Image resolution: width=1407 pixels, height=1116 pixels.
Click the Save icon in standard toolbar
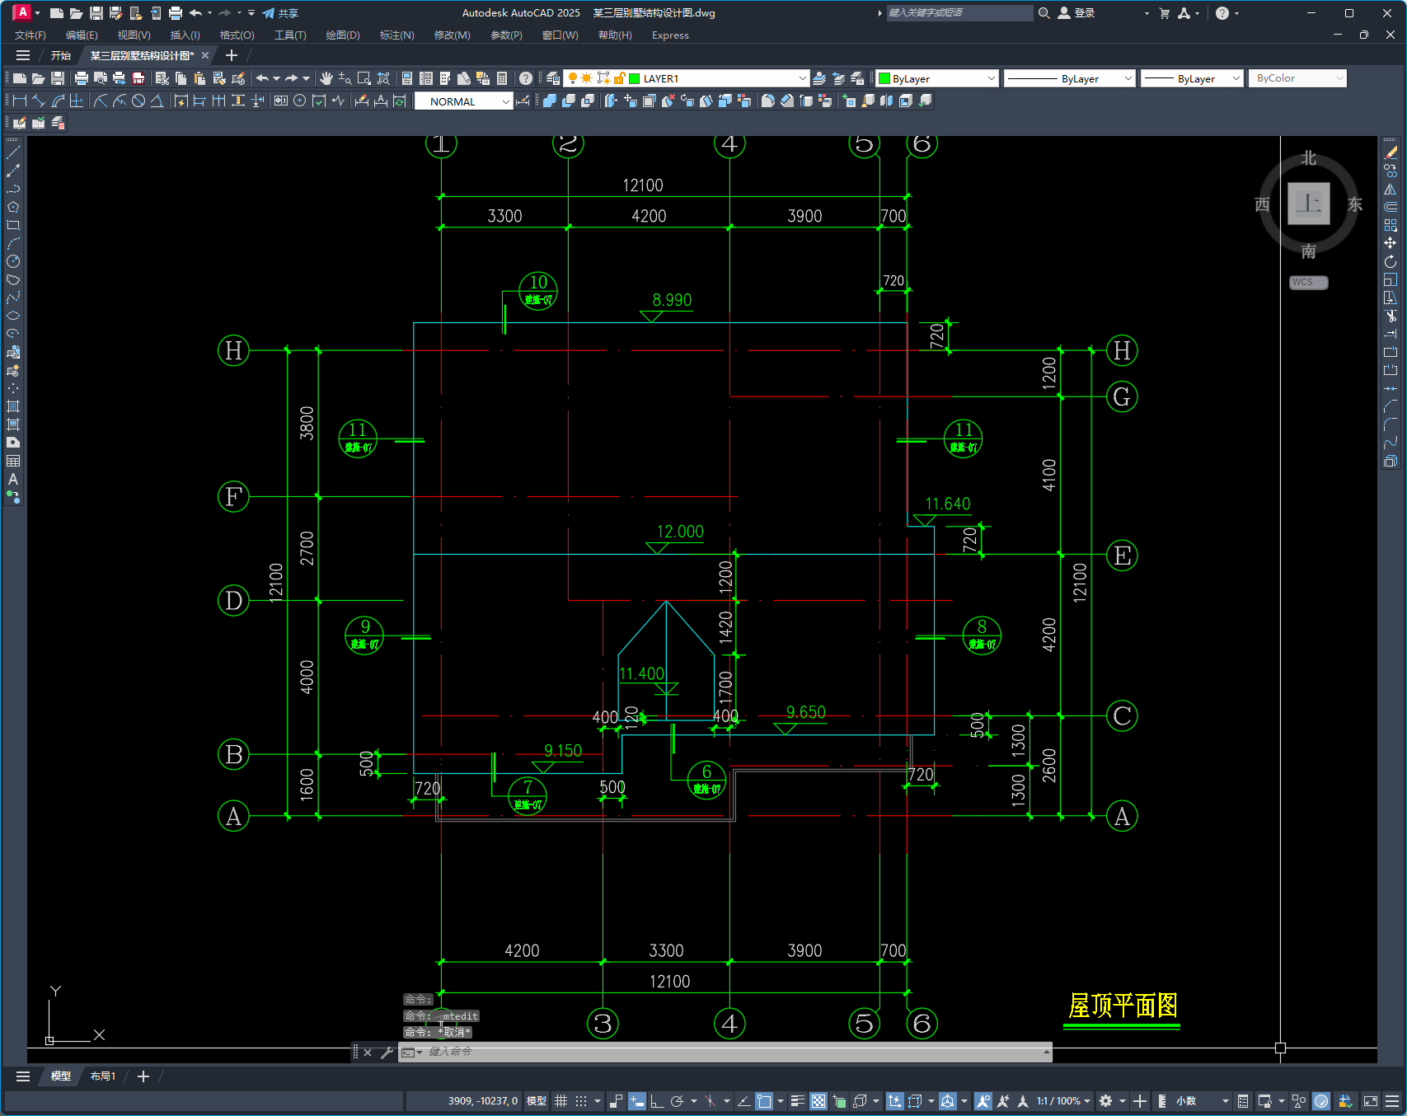pyautogui.click(x=58, y=78)
